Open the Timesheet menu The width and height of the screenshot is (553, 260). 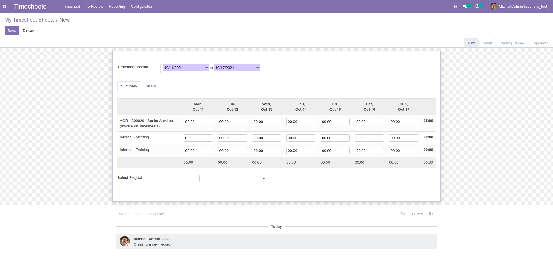point(71,6)
